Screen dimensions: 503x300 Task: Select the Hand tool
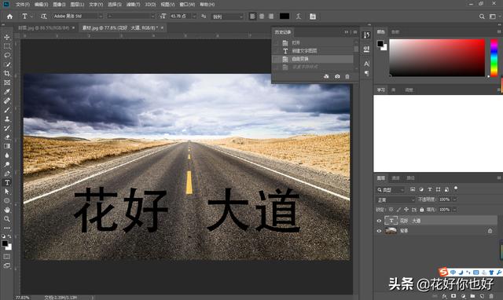[x=7, y=210]
